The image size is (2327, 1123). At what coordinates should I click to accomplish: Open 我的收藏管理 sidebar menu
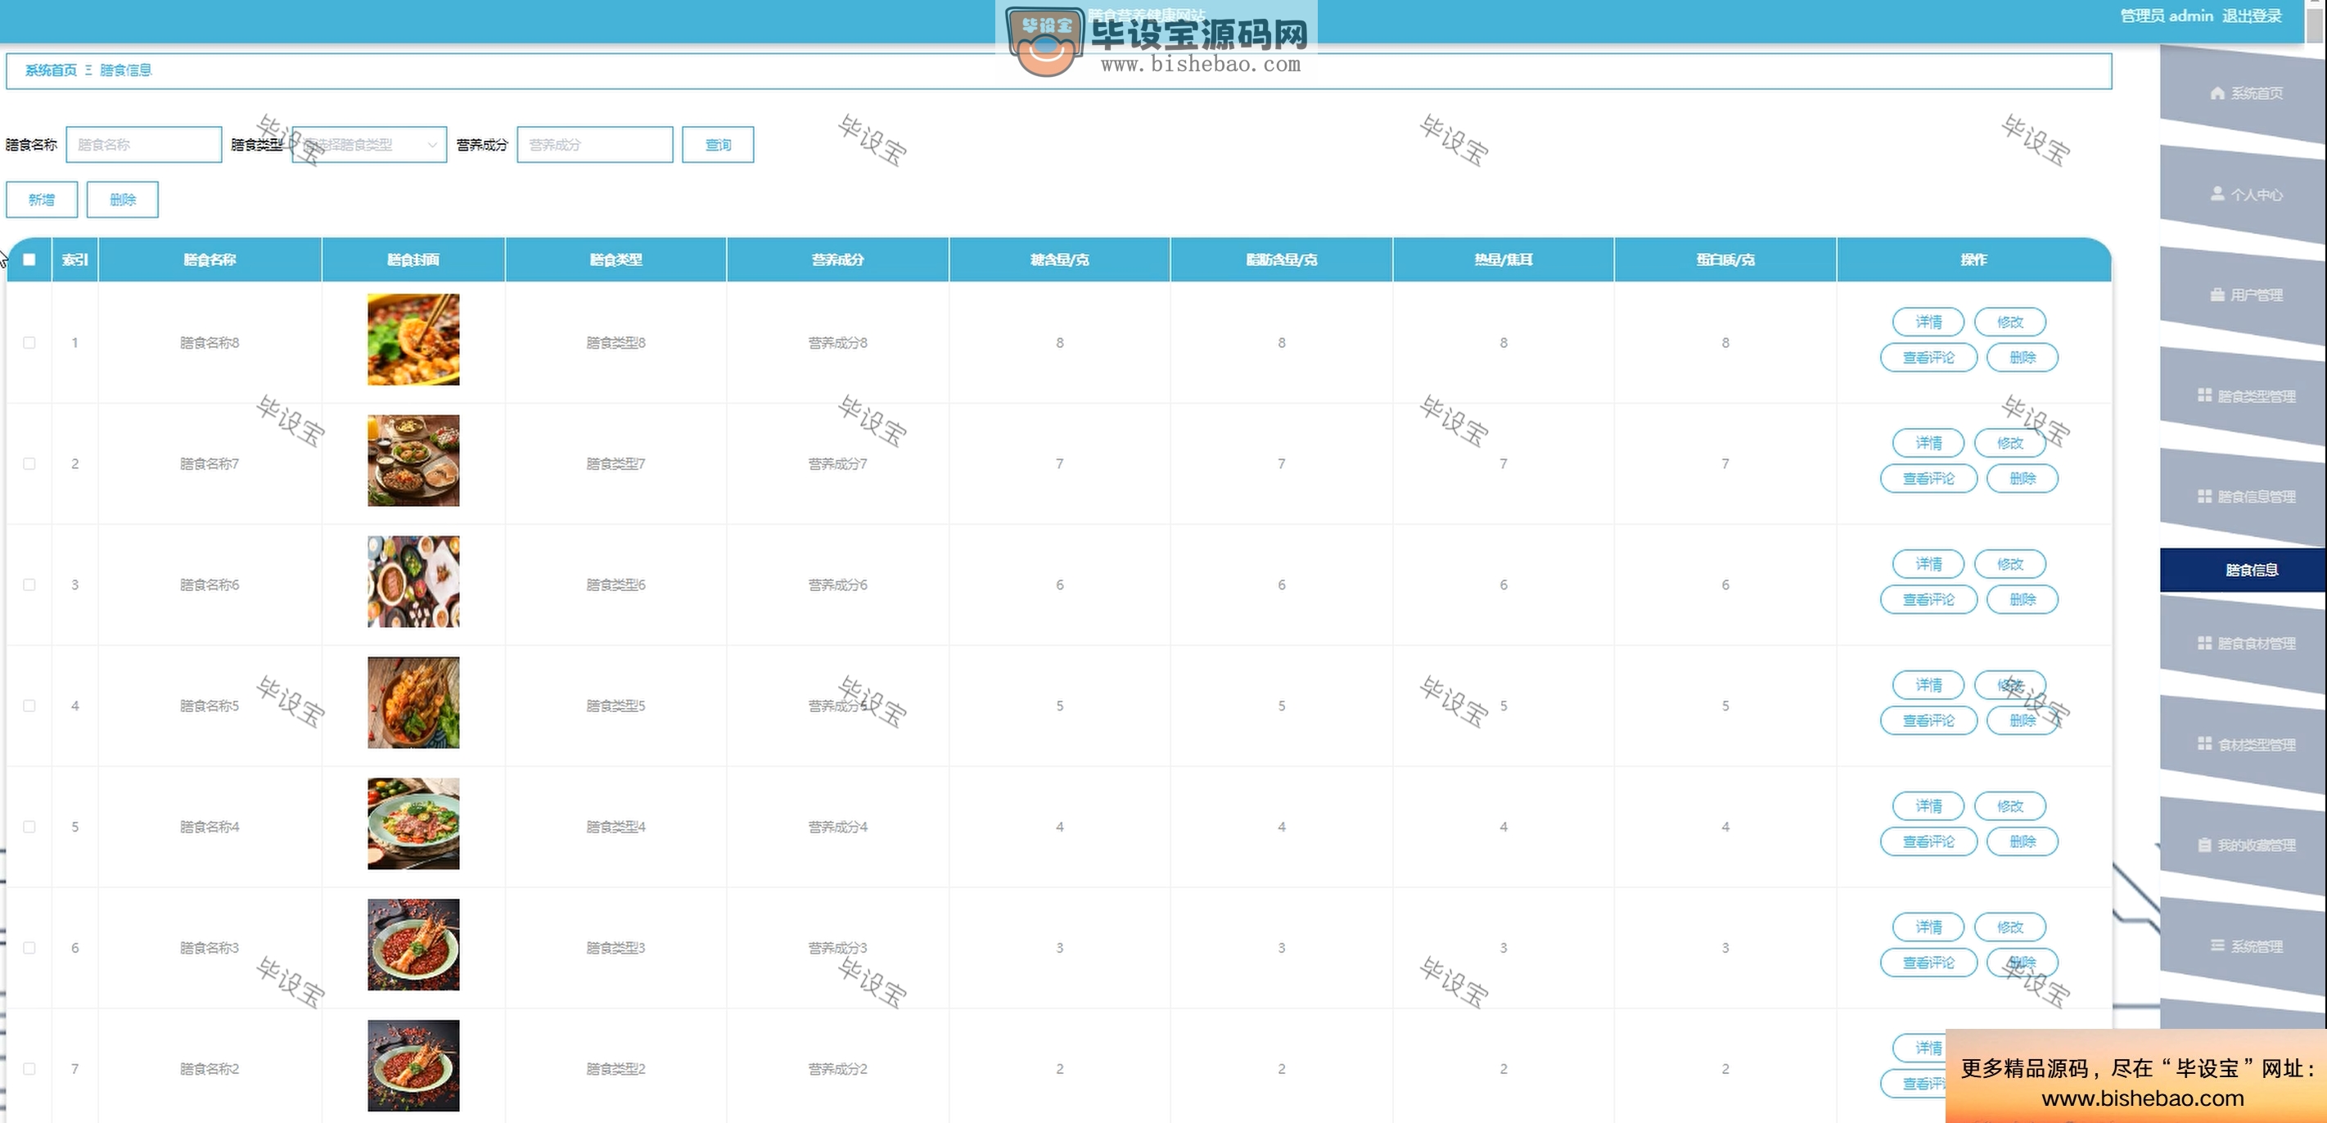[x=2243, y=845]
